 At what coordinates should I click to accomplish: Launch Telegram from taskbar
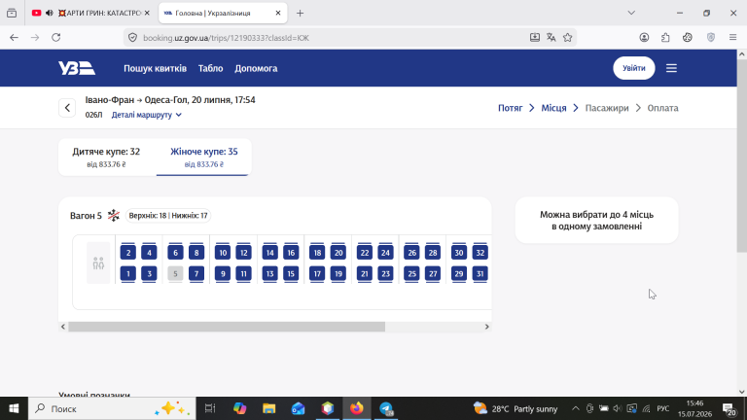(x=386, y=408)
